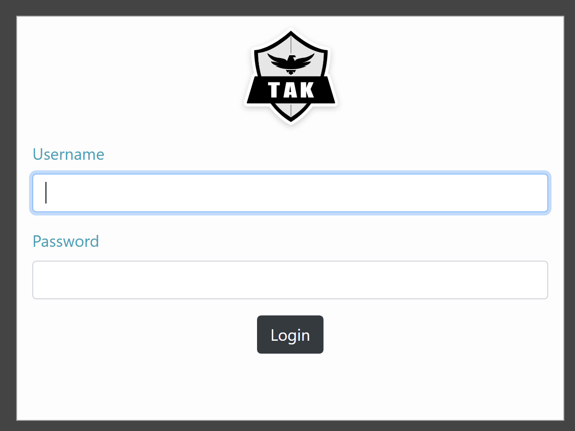The width and height of the screenshot is (575, 431).
Task: Click the TAK shield logo
Action: click(x=291, y=77)
